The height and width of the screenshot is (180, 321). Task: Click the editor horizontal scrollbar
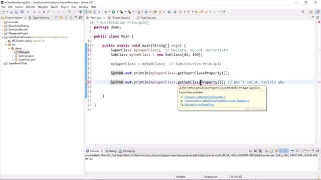coord(204,145)
